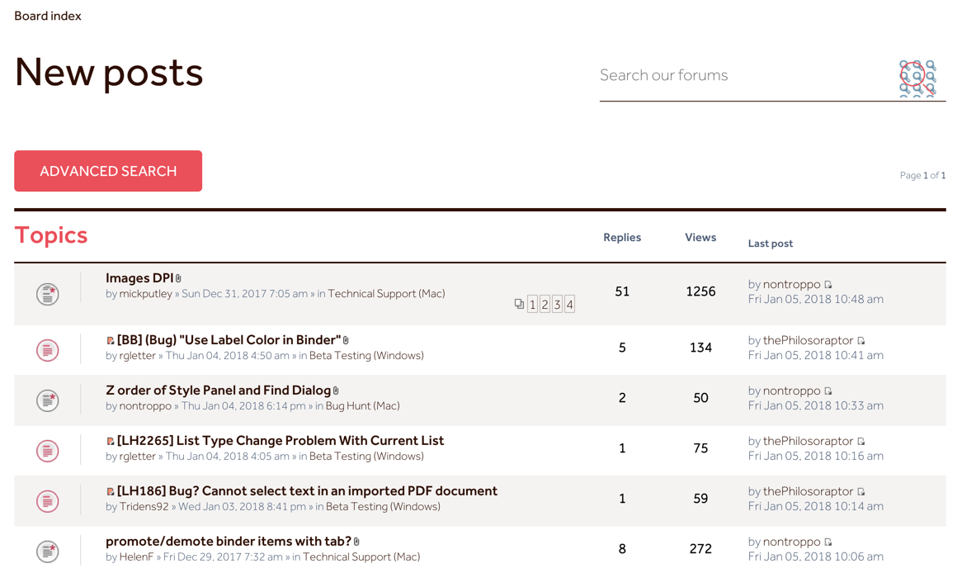Click the multipage icon before the page numbers
This screenshot has width=962, height=573.
tap(520, 304)
